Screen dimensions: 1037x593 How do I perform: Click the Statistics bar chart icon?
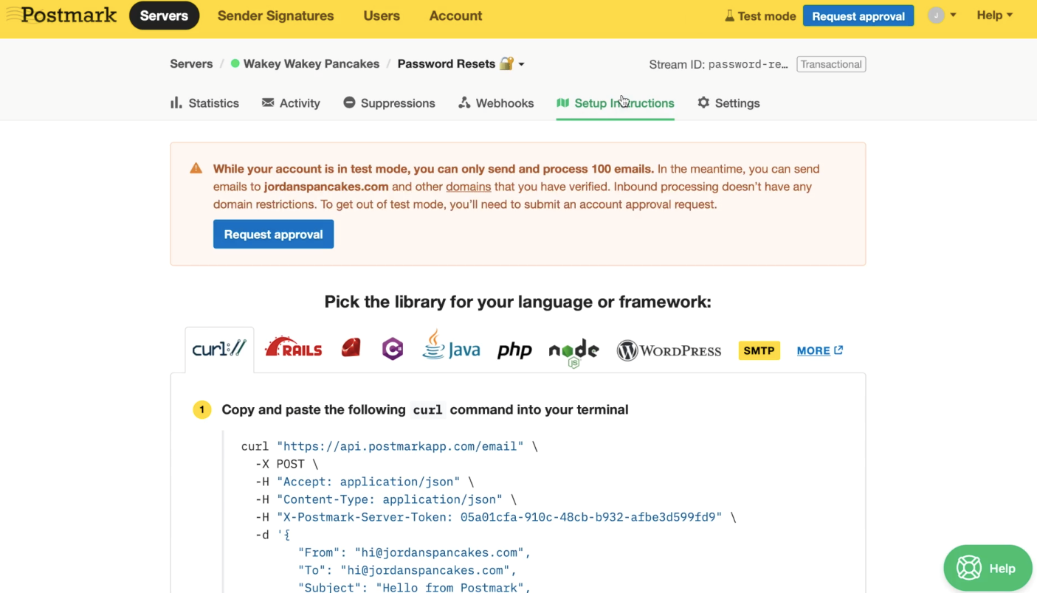click(x=176, y=103)
